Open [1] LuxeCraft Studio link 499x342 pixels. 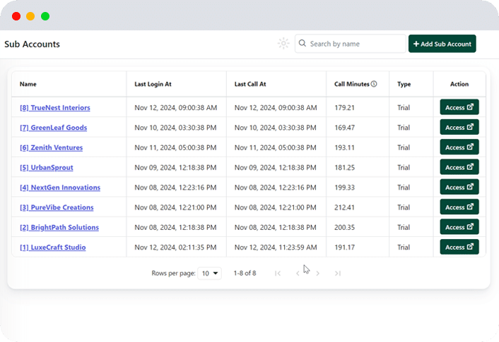tap(53, 248)
